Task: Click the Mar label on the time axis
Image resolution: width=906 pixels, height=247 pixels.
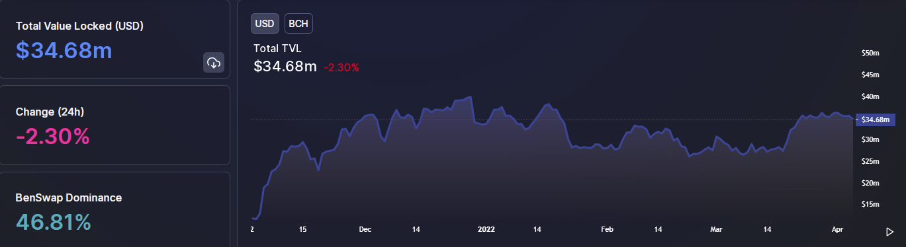Action: point(716,229)
